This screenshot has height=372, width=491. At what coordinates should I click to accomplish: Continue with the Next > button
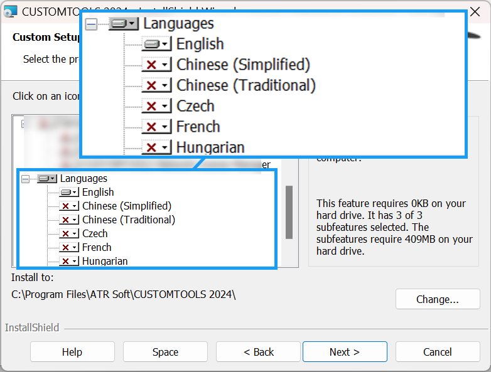pyautogui.click(x=345, y=352)
